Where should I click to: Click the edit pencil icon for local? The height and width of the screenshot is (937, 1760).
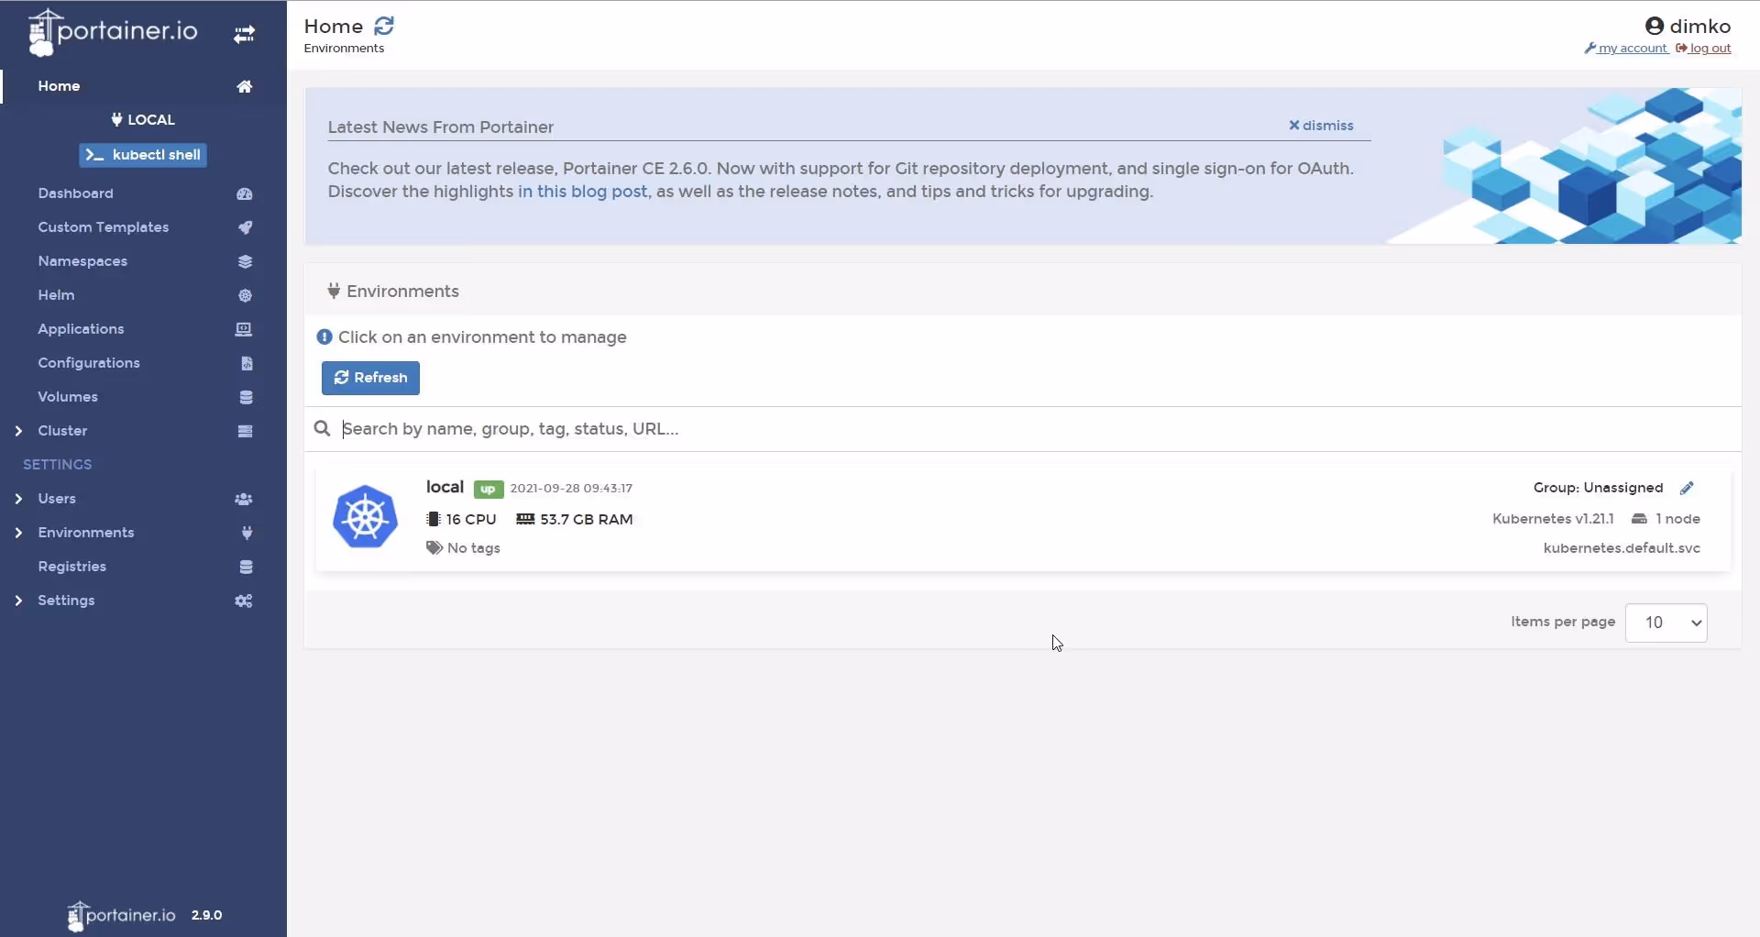(1687, 488)
